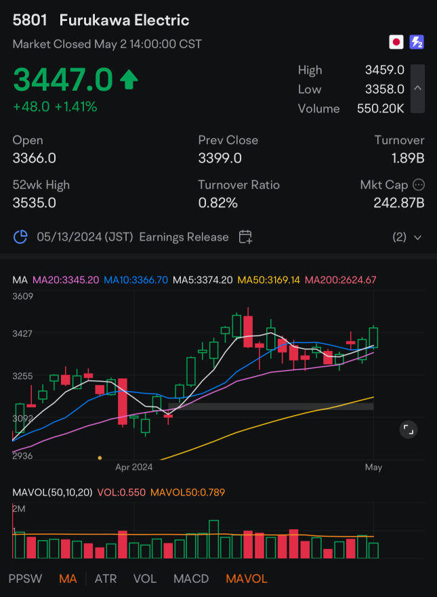Viewport: 437px width, 597px height.
Task: Expand the (2) events dropdown
Action: 407,237
